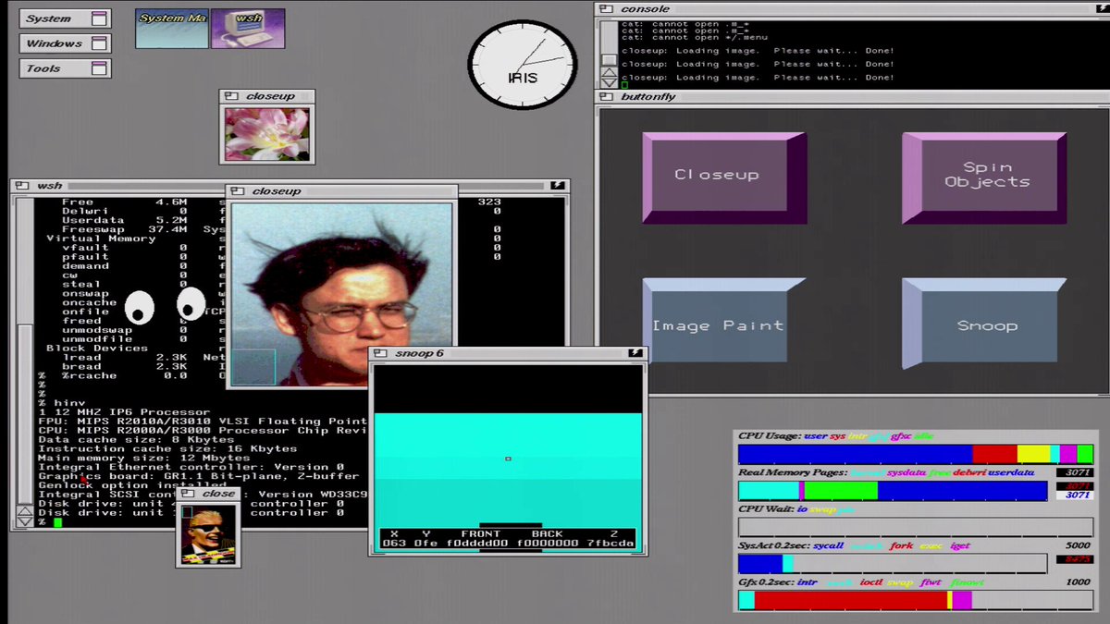The height and width of the screenshot is (624, 1110).
Task: Click the SysAct scale value 5000
Action: coord(1079,545)
